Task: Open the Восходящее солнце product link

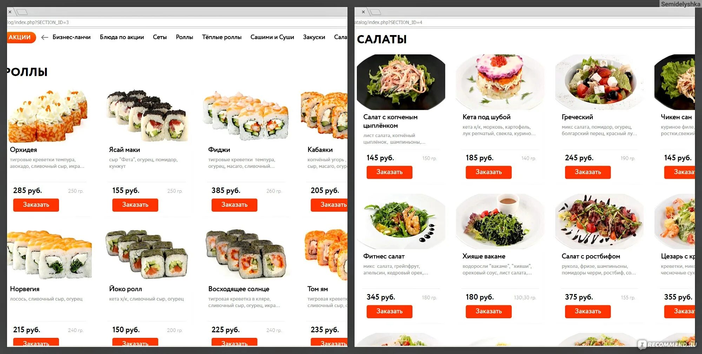Action: [239, 289]
